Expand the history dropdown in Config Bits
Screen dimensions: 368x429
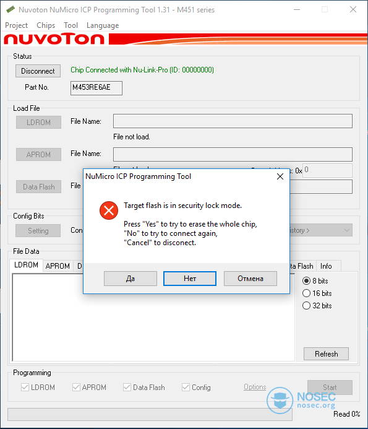347,230
